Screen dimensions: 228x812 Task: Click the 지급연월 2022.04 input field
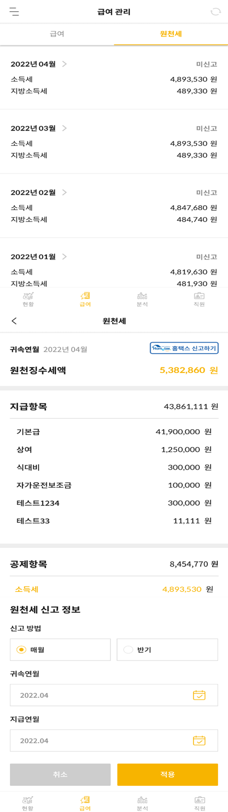click(x=114, y=740)
